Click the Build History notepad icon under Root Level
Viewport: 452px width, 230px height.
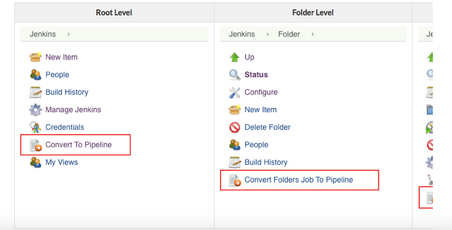(36, 92)
